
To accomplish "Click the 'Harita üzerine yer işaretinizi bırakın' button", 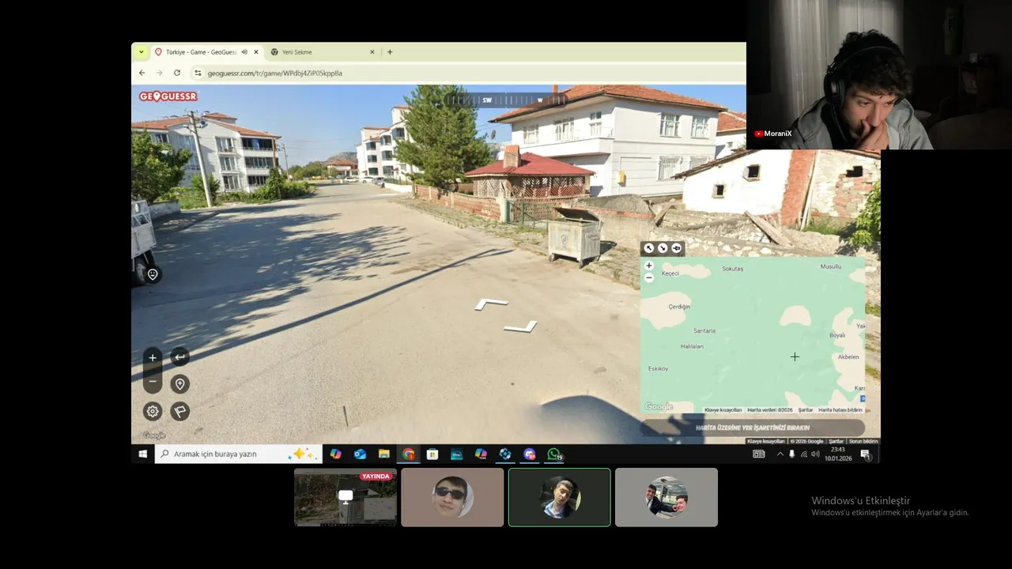I will pos(752,428).
